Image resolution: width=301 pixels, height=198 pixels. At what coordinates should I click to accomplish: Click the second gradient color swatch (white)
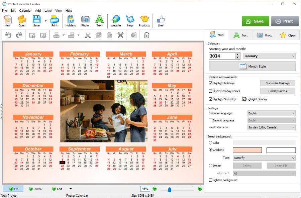(x=281, y=150)
